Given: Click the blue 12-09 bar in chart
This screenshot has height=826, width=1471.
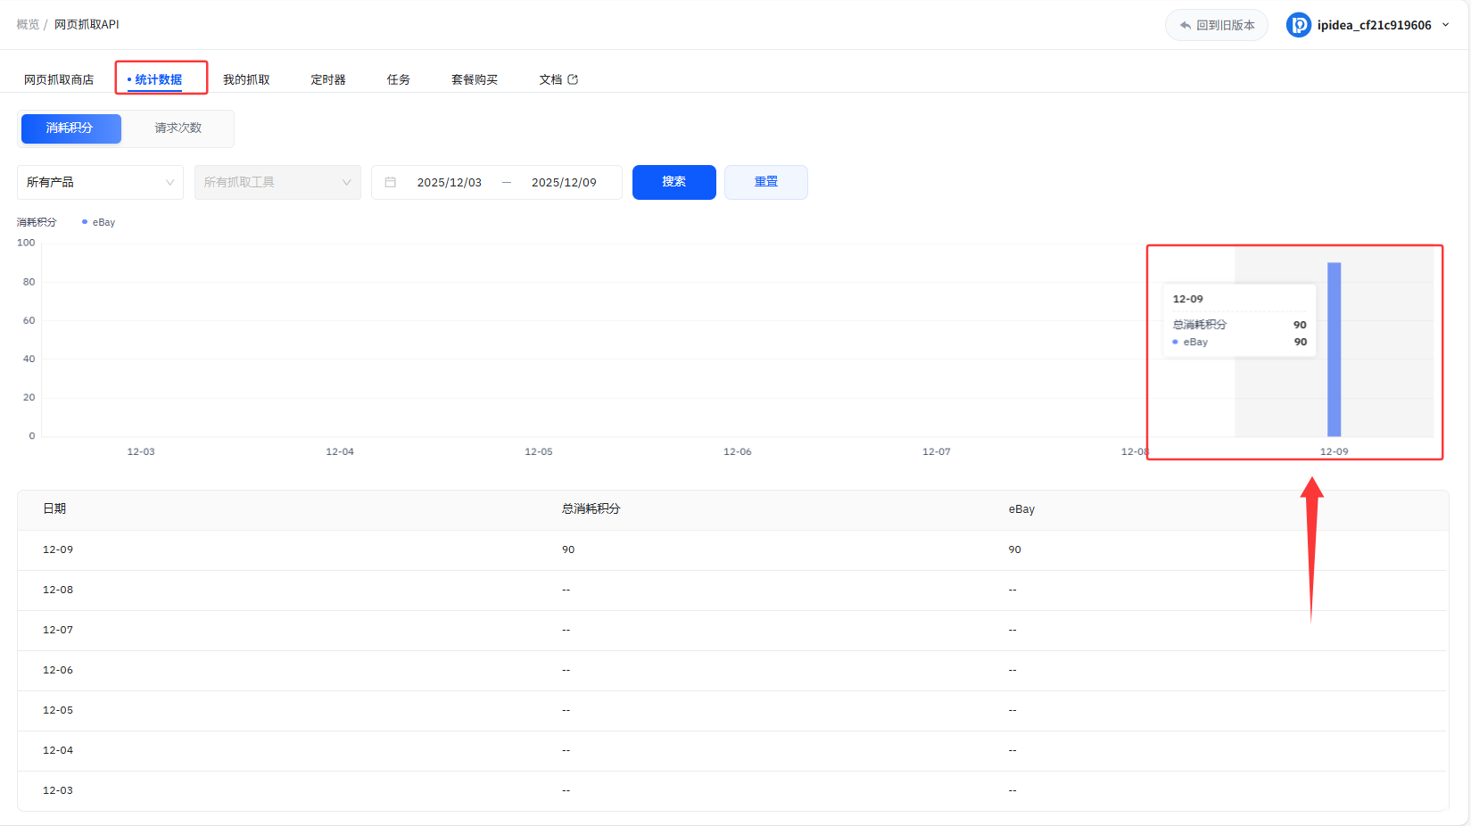Looking at the screenshot, I should (1335, 350).
